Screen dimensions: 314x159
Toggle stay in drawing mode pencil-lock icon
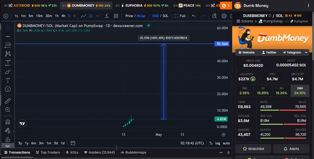tap(8, 131)
